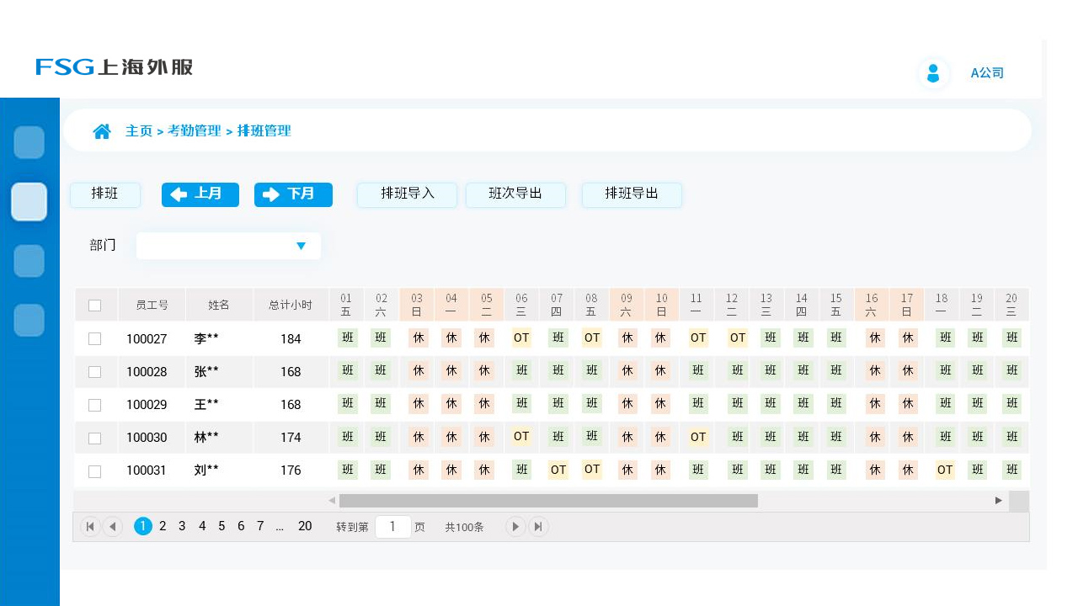
Task: Select the highlighted sidebar navigation icon
Action: tap(29, 202)
